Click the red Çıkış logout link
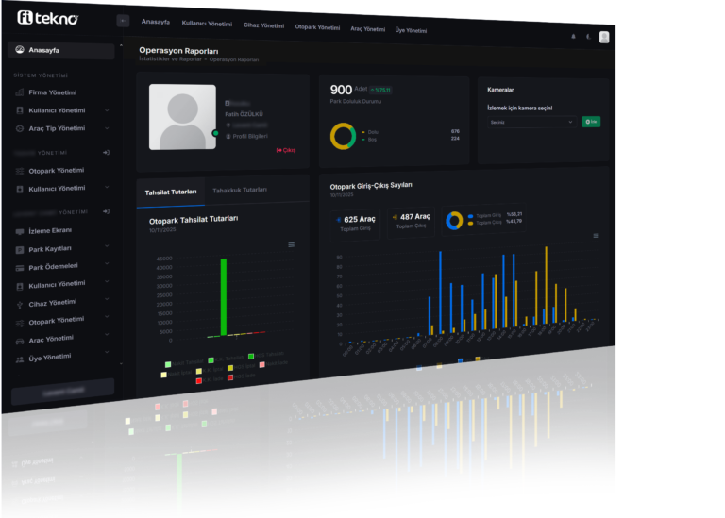This screenshot has width=725, height=518. click(x=286, y=150)
